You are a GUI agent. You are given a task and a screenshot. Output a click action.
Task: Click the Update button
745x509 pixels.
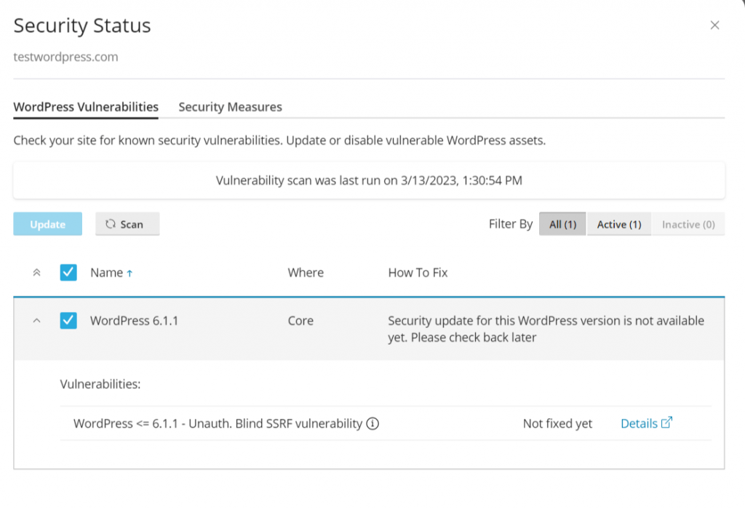[47, 224]
